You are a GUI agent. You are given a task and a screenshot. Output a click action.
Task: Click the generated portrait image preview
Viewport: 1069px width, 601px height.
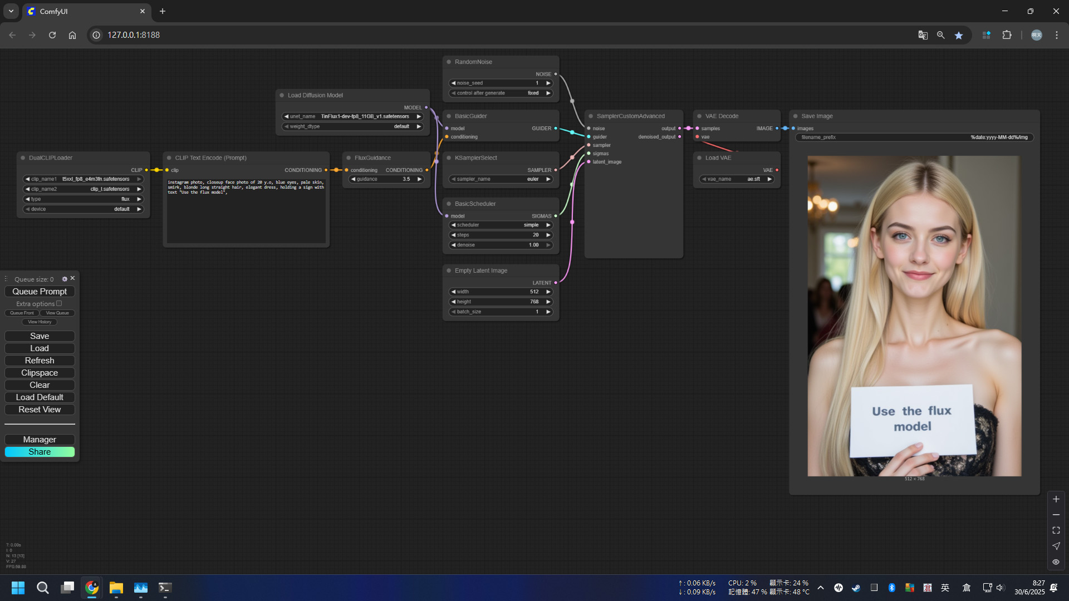(x=914, y=316)
